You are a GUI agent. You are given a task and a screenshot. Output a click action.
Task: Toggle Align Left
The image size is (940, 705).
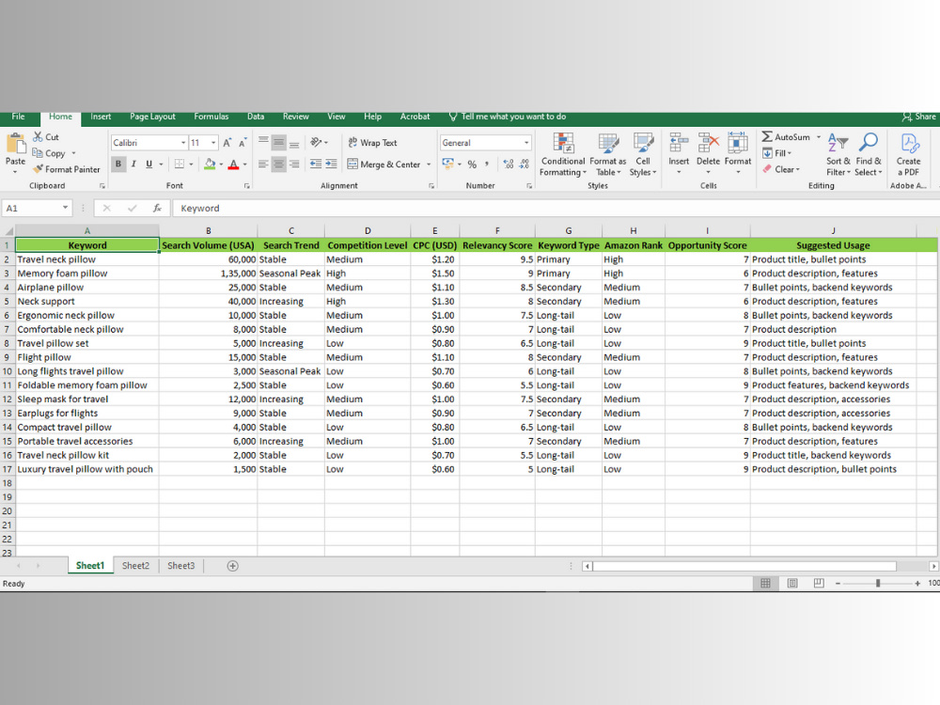coord(263,164)
